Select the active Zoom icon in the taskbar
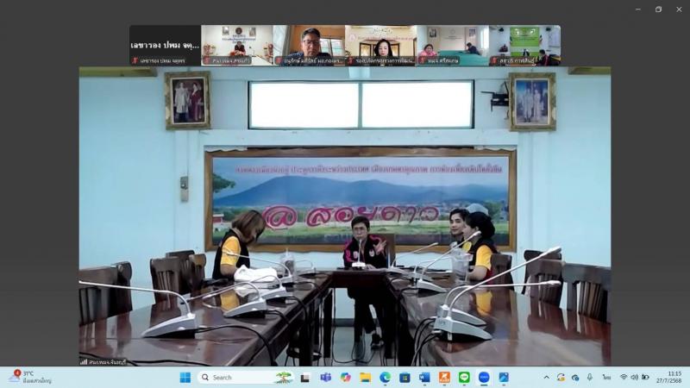 [x=484, y=378]
